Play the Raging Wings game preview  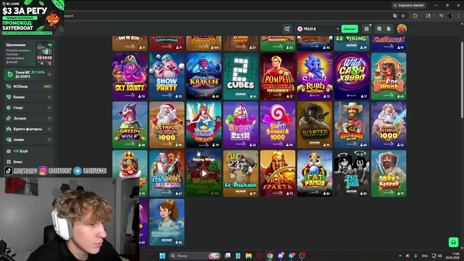(x=204, y=173)
